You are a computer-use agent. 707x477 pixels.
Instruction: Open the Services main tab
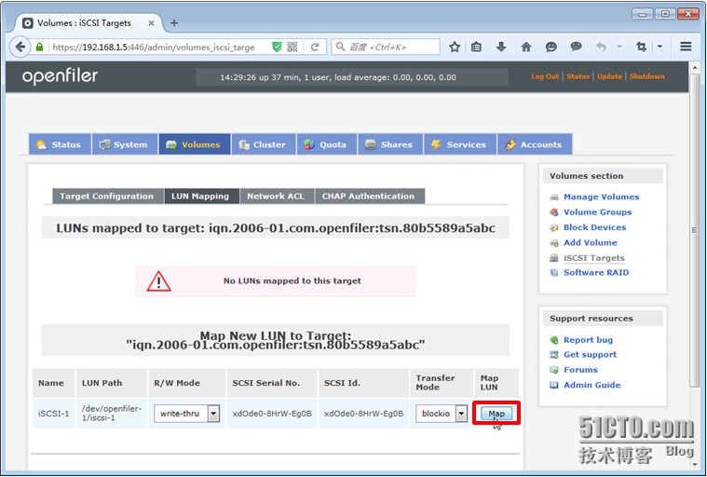460,144
